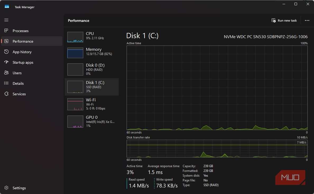Select the Disk 0 (D:) graph thumbnail
This screenshot has height=194, width=314.
click(75, 69)
